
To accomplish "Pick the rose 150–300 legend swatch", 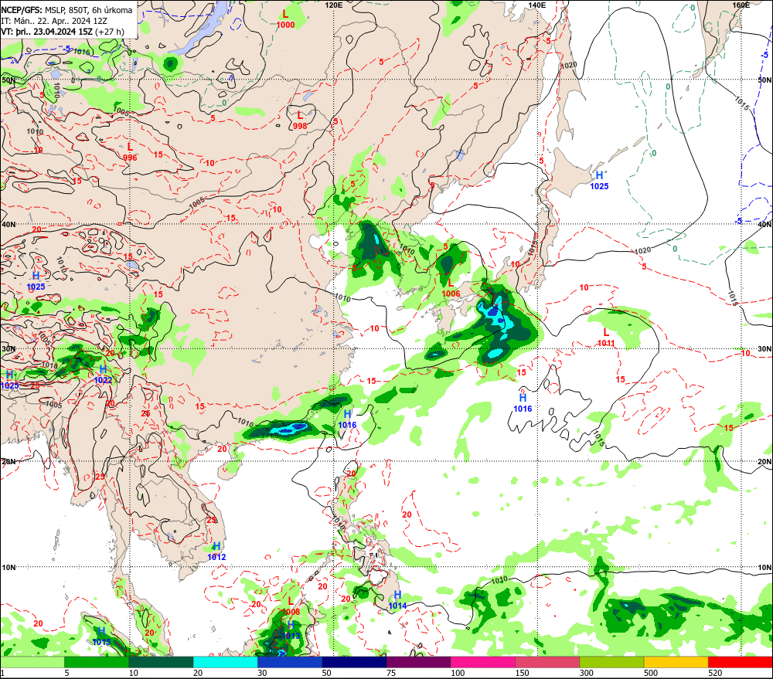I will [547, 662].
